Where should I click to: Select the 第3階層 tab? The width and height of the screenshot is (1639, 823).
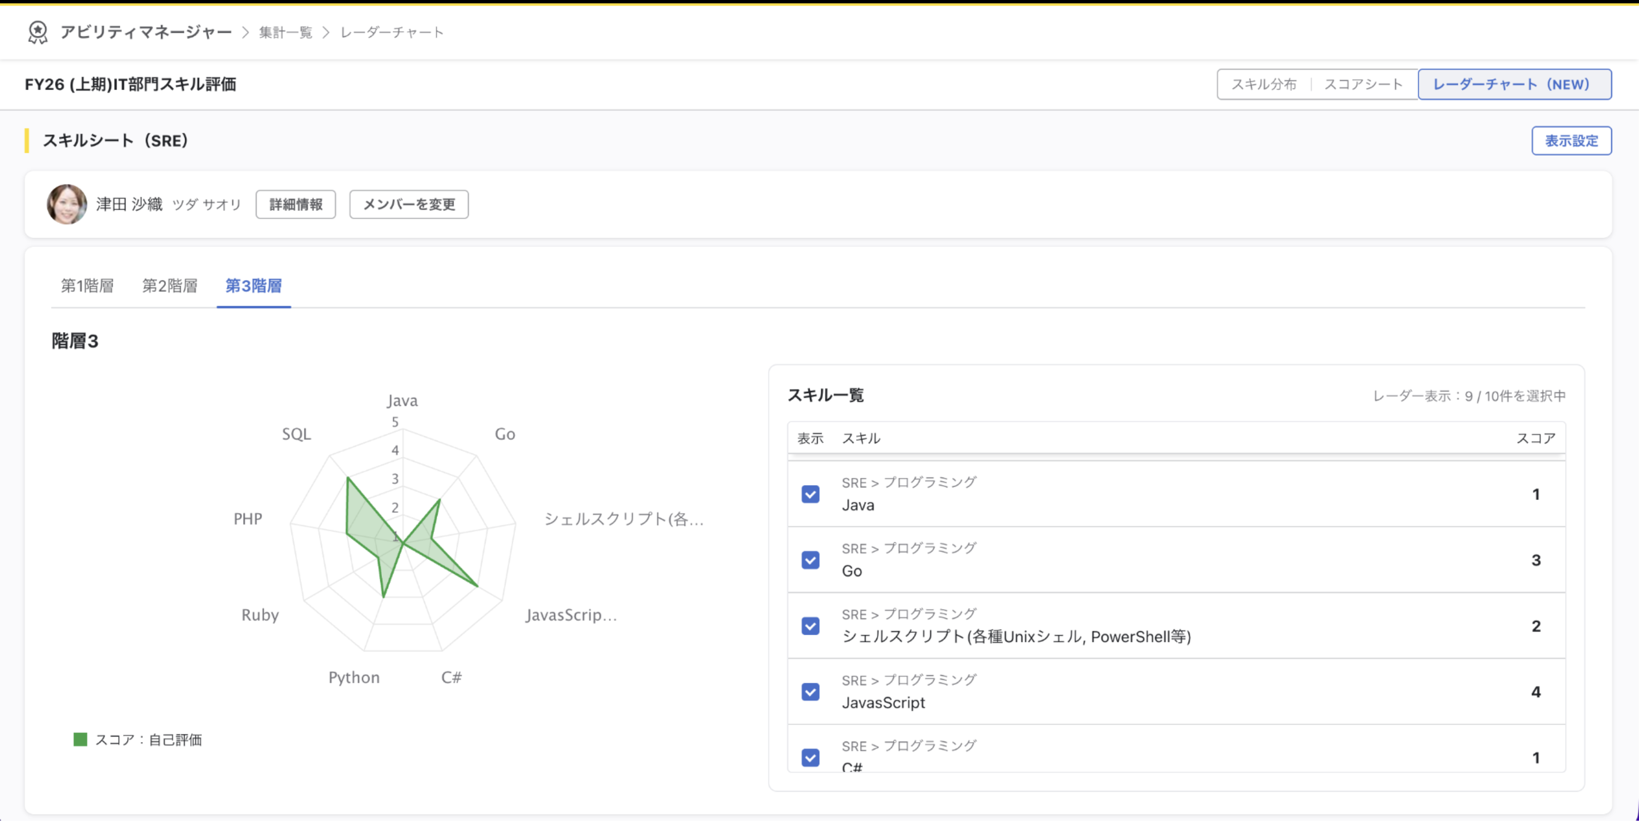[x=253, y=286]
